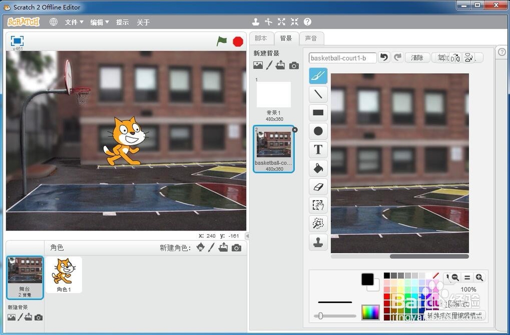Open the 文件 menu
This screenshot has height=335, width=510.
[74, 22]
